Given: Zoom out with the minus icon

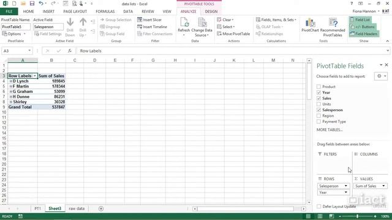Looking at the screenshot, I should tap(340, 216).
